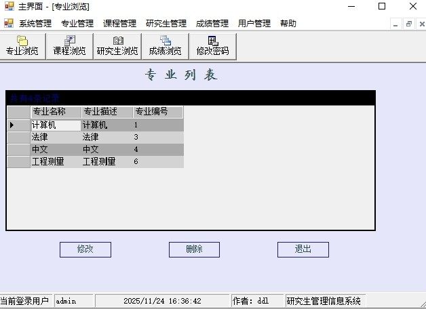Open the 课程管理 menu

point(120,24)
